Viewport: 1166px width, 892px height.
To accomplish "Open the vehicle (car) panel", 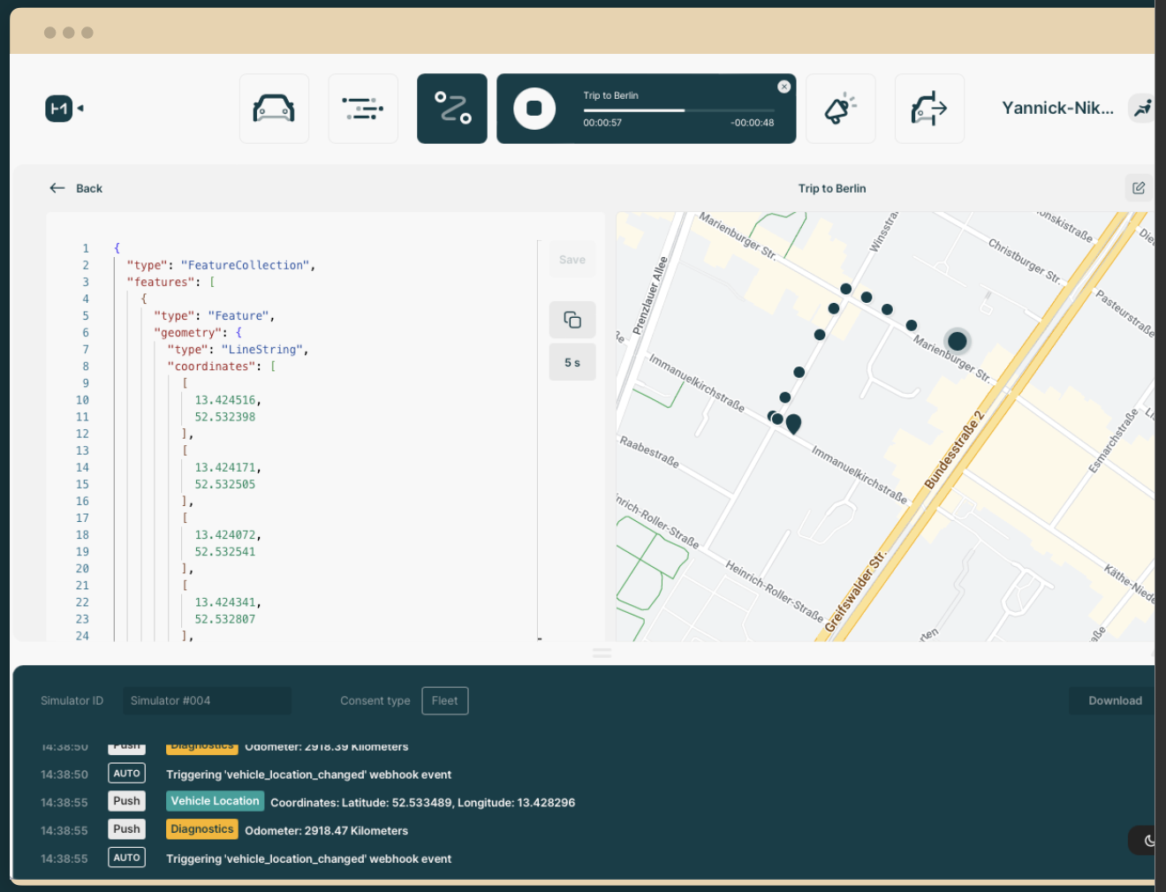I will tap(274, 109).
